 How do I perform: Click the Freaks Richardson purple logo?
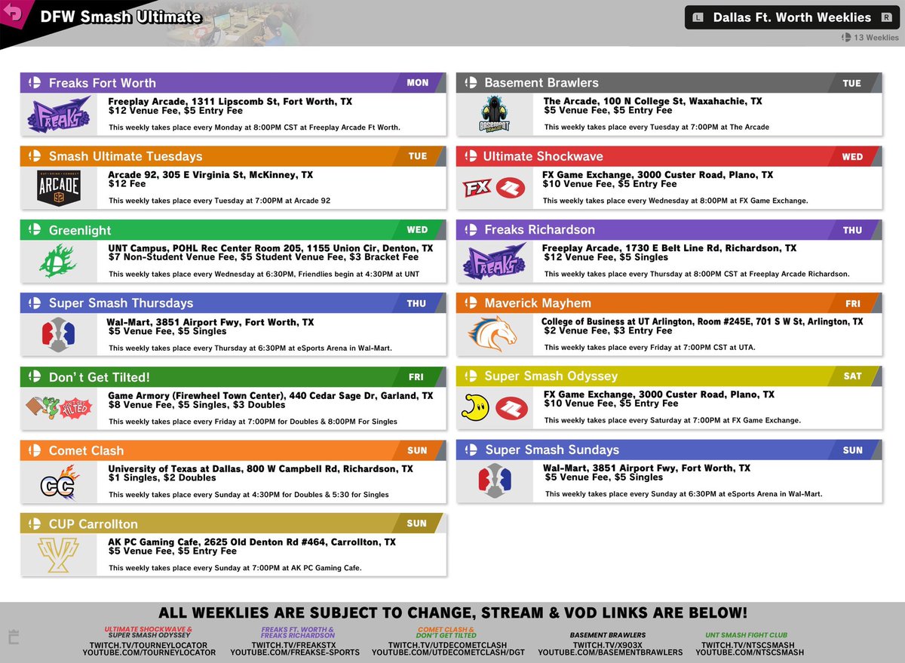tap(495, 261)
